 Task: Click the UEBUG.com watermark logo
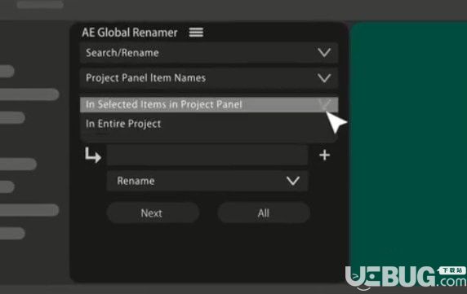(406, 278)
